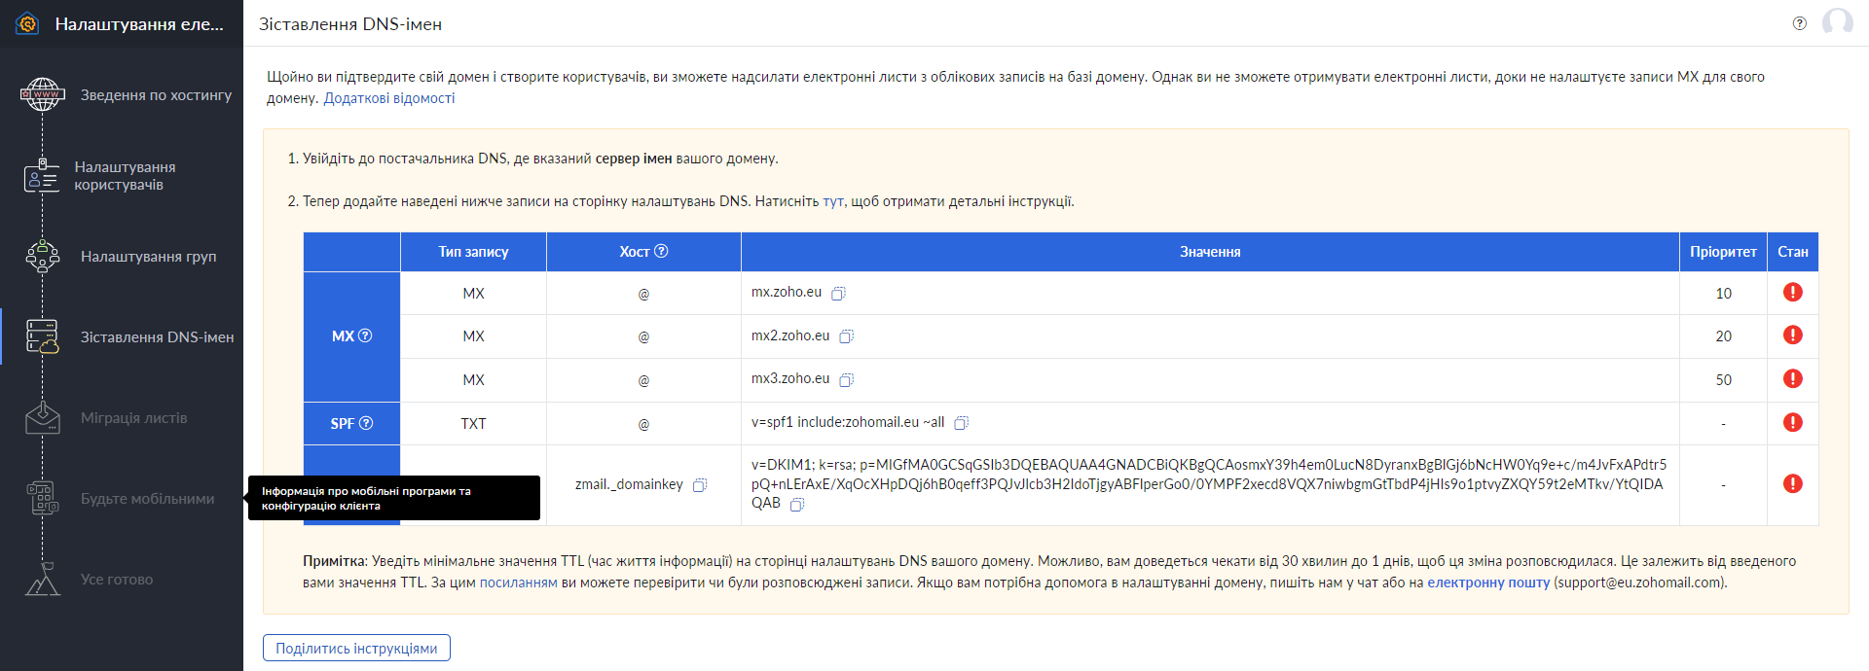Open the user profile avatar
The height and width of the screenshot is (671, 1869).
1837,22
